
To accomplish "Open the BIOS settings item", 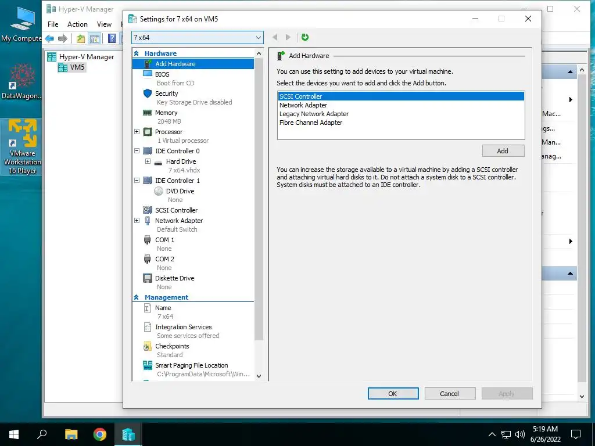I will point(162,74).
